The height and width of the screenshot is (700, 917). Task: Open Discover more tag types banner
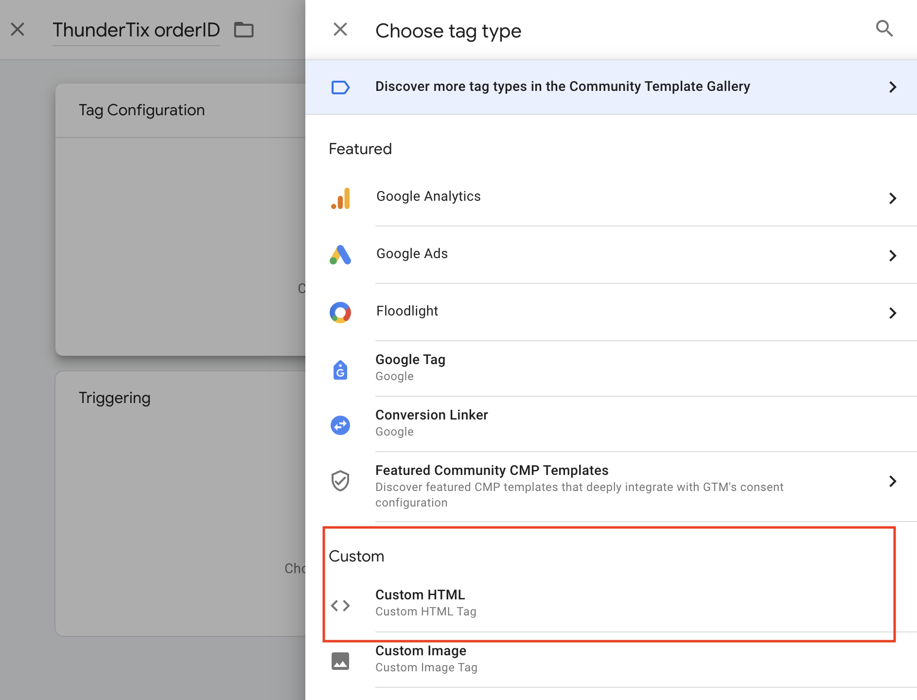[611, 87]
